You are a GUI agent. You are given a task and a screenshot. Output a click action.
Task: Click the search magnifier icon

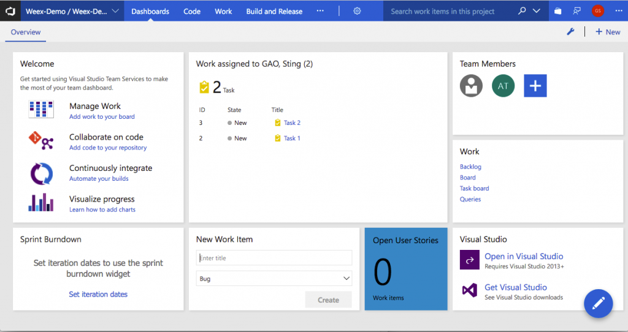[522, 11]
